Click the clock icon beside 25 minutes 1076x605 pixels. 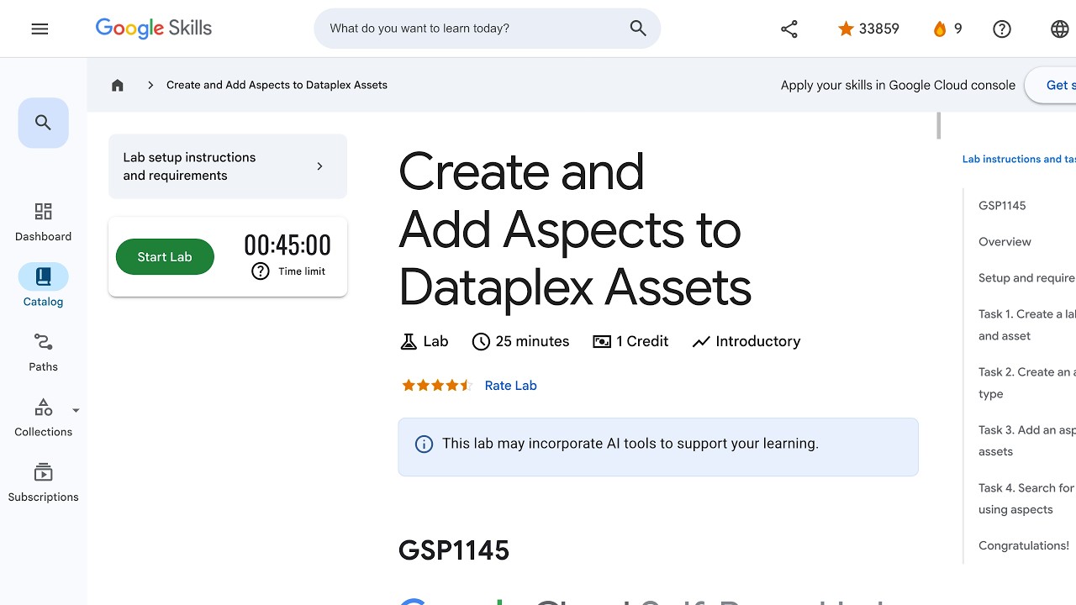481,341
